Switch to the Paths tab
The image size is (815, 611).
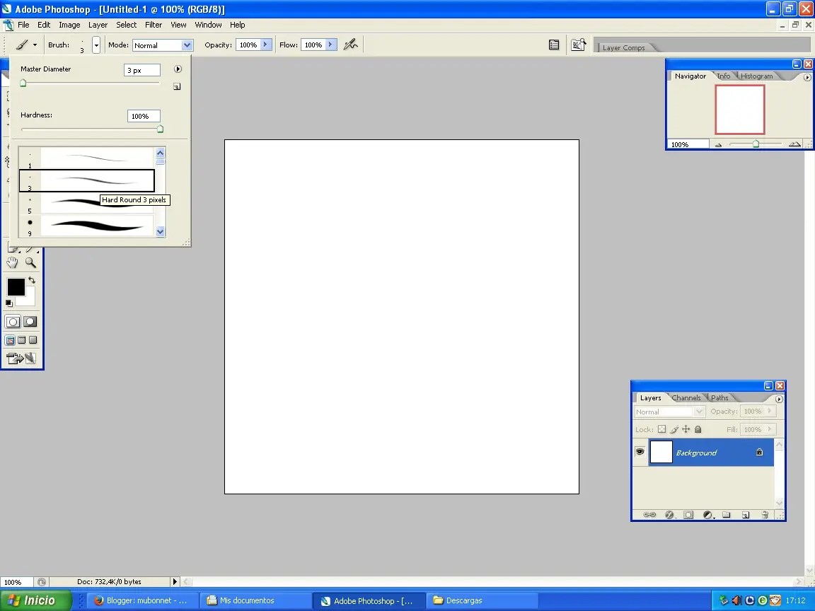(x=720, y=398)
